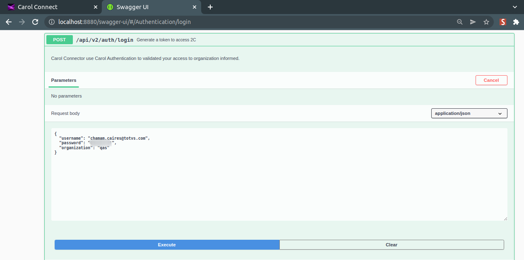Screen dimensions: 524x260
Task: Cancel the try-it-out mode
Action: pos(491,80)
